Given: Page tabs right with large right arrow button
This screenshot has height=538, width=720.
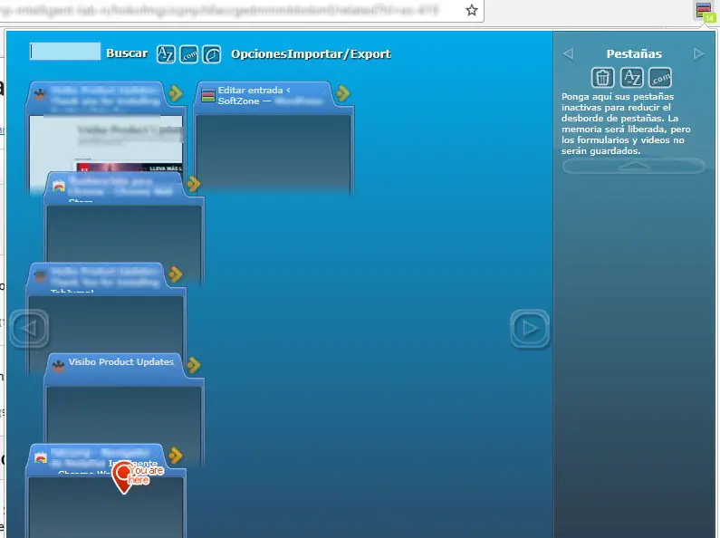Looking at the screenshot, I should 530,328.
